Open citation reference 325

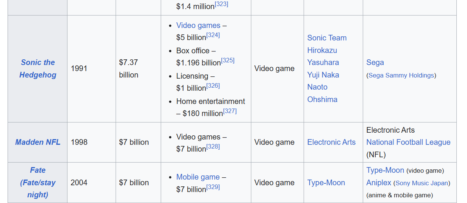tap(228, 60)
